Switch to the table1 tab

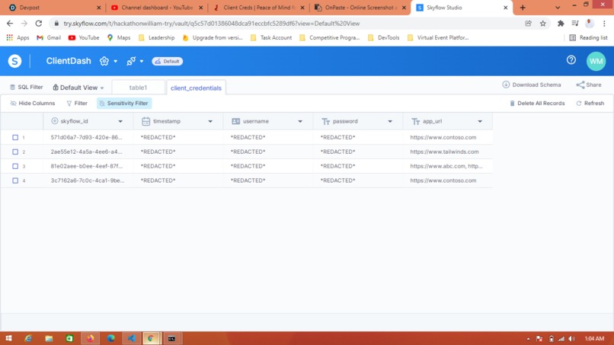pos(138,88)
